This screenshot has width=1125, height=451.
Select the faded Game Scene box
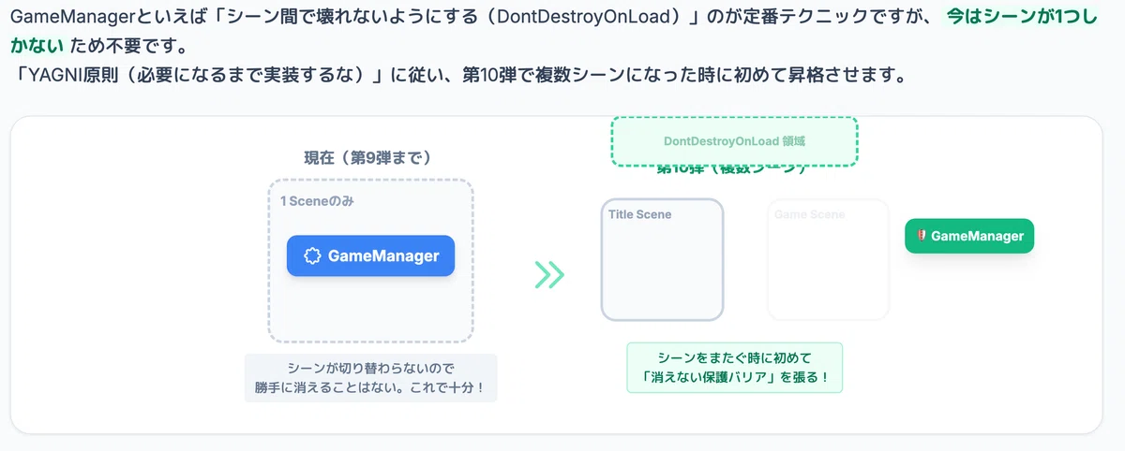(x=828, y=259)
